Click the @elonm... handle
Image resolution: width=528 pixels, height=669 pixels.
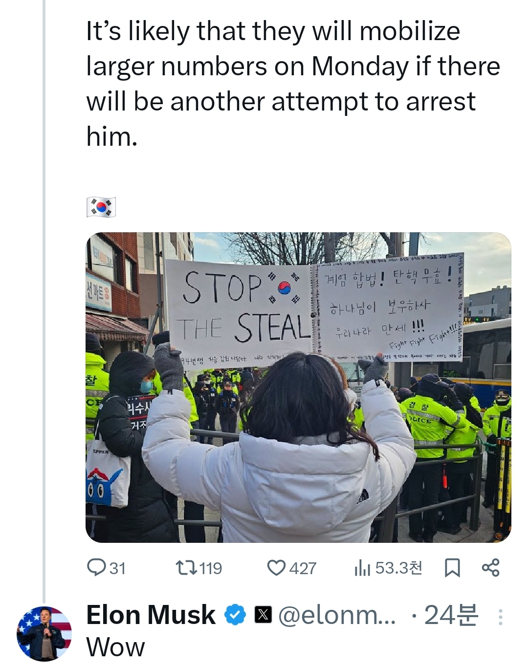tap(337, 615)
